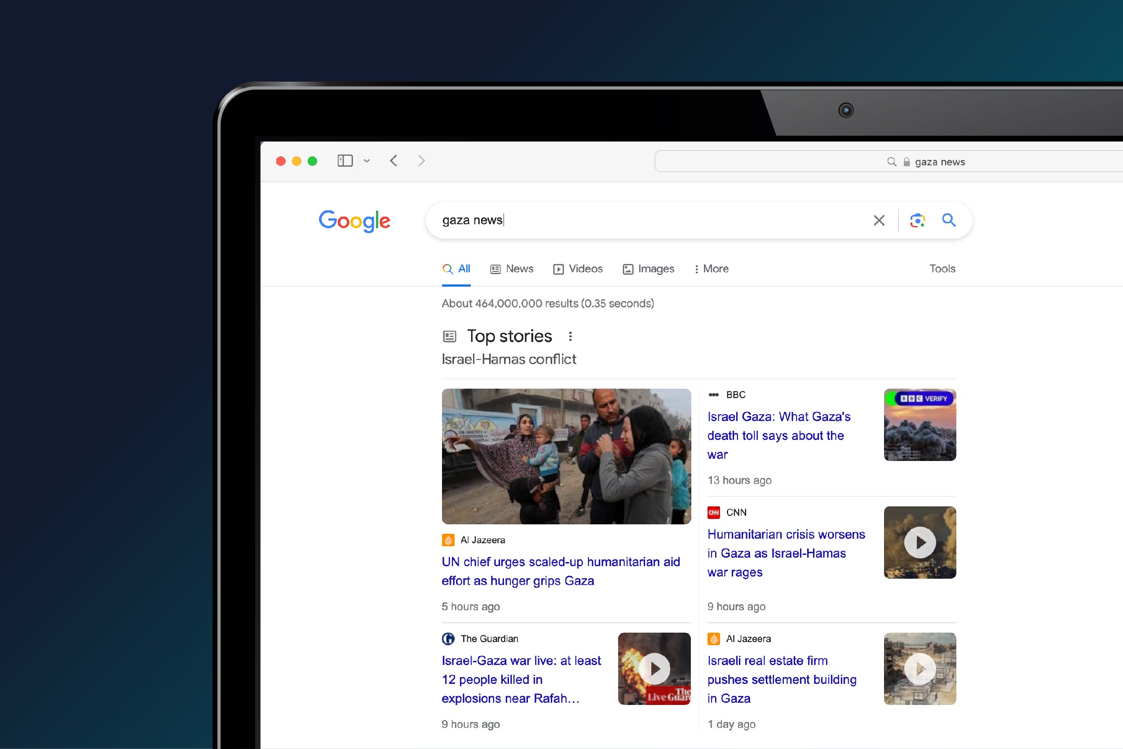This screenshot has width=1123, height=749.
Task: Click the Google logo
Action: pos(354,221)
